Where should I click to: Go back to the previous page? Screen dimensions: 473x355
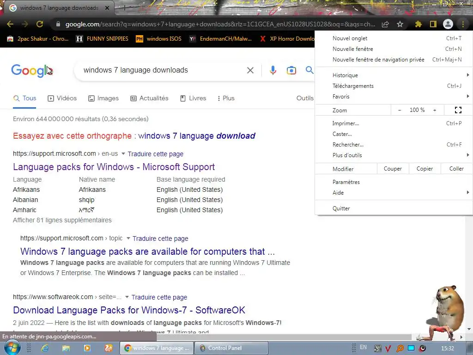(10, 24)
